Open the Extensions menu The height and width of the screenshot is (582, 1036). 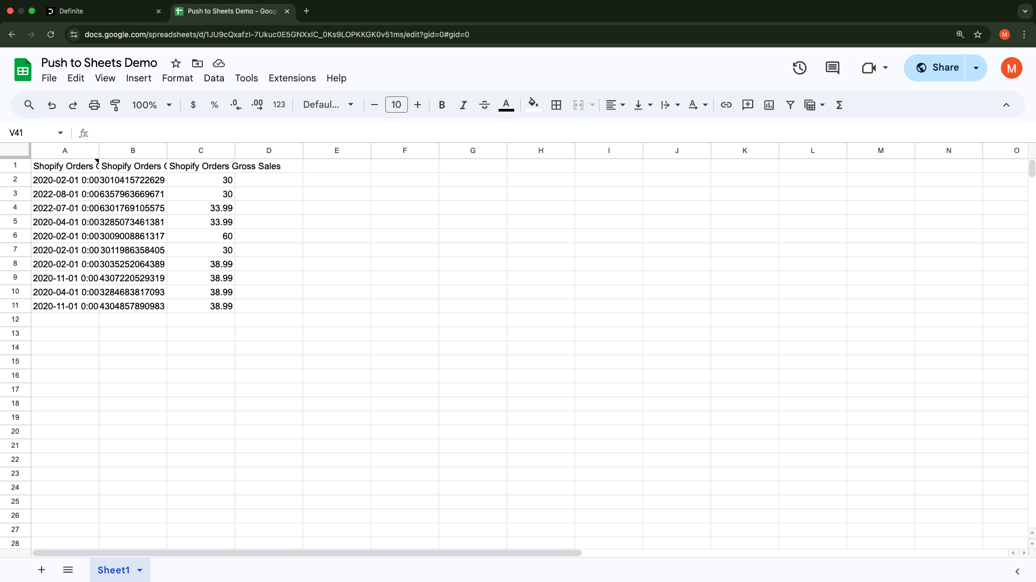pyautogui.click(x=292, y=78)
